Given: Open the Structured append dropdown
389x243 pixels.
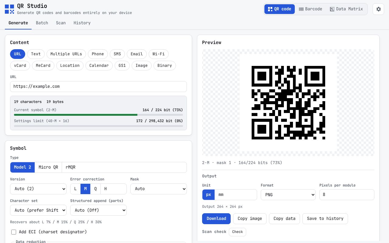Looking at the screenshot, I should 98,210.
